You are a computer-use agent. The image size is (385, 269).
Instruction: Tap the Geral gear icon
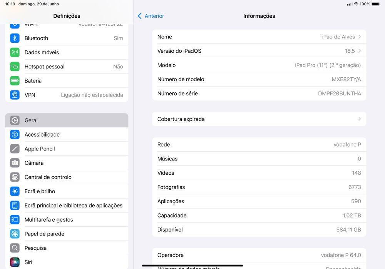(15, 120)
